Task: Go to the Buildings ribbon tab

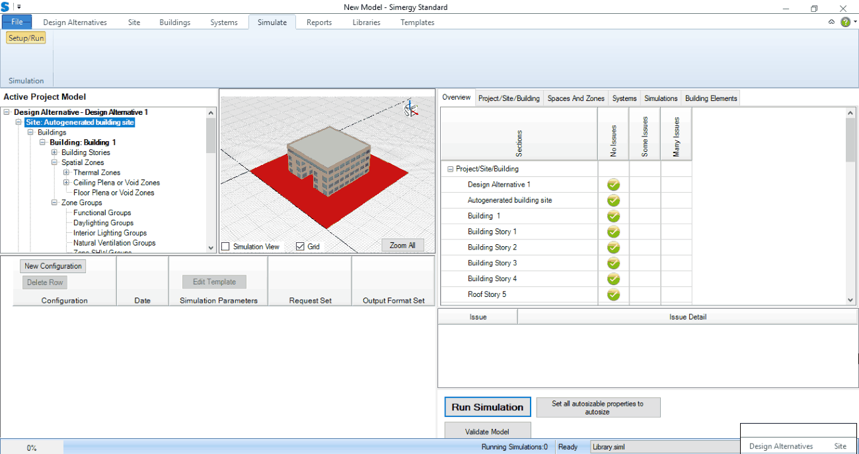Action: pos(174,22)
